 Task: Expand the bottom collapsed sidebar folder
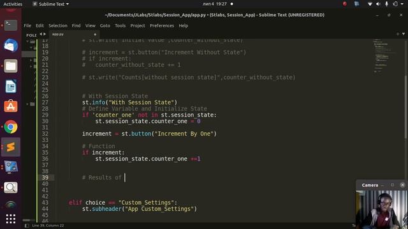pos(27,104)
